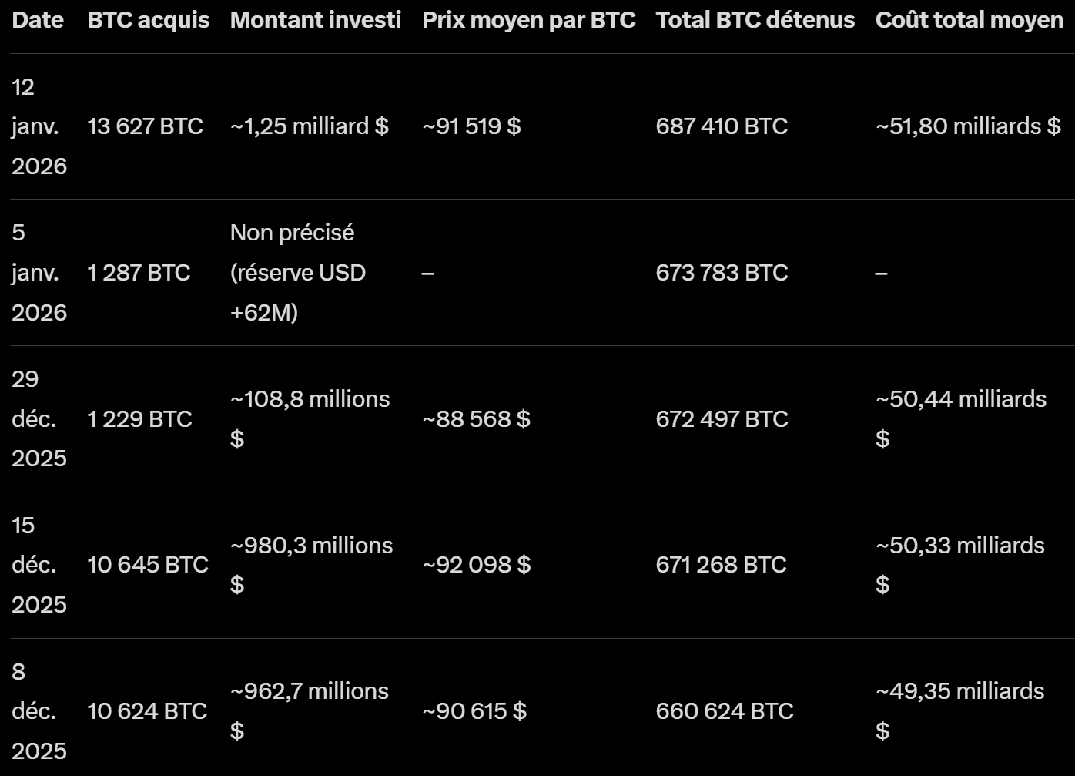Click the ~1,25 milliard $ amount
1075x776 pixels.
coord(310,126)
